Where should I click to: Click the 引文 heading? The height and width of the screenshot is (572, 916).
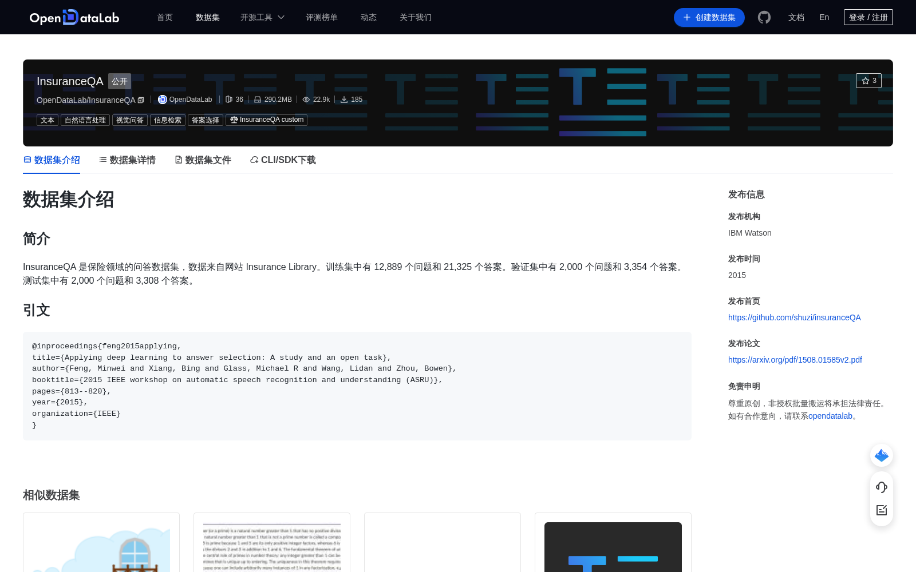coord(37,310)
